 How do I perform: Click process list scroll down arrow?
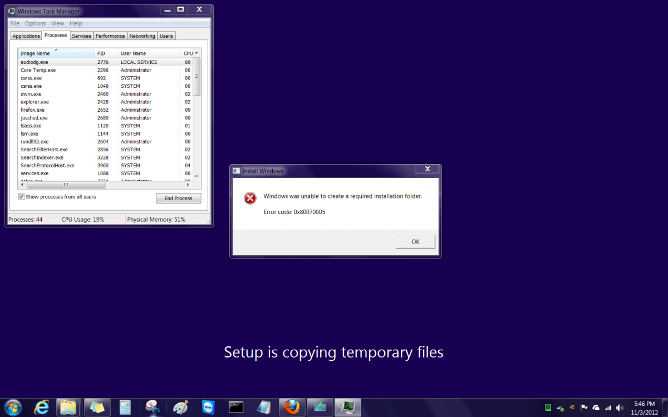click(197, 176)
